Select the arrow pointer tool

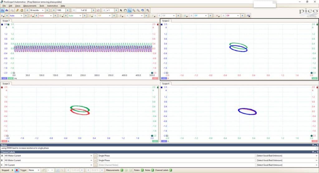(x=121, y=10)
